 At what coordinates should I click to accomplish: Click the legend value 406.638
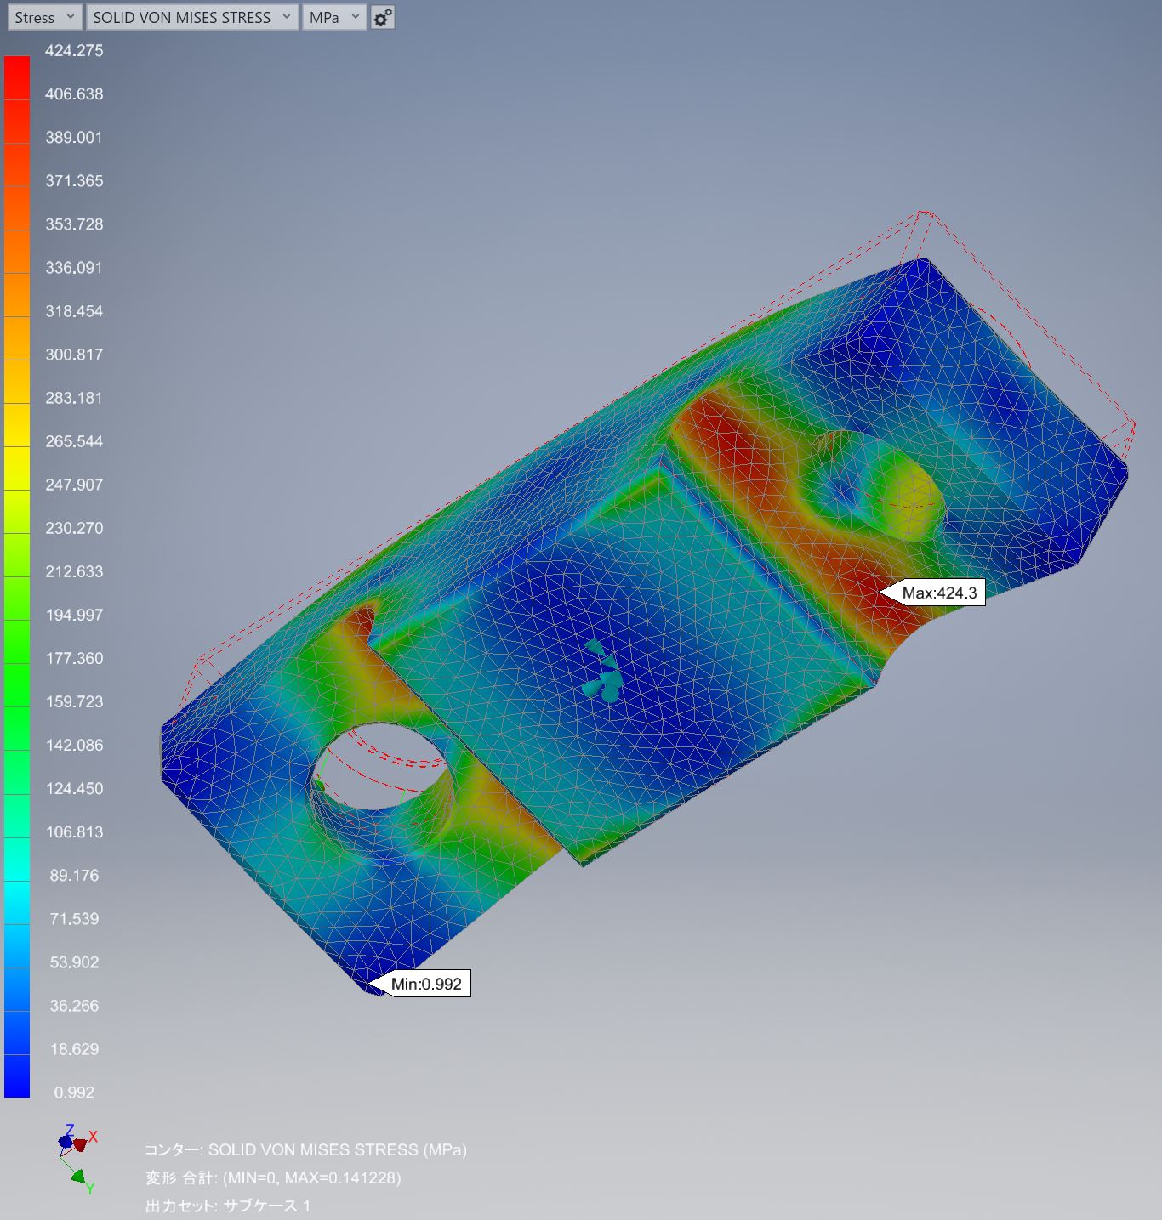[x=74, y=94]
